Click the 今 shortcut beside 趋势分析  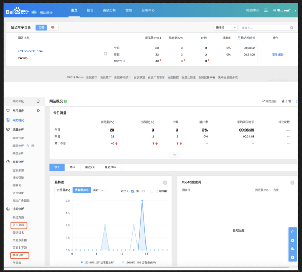28,146
